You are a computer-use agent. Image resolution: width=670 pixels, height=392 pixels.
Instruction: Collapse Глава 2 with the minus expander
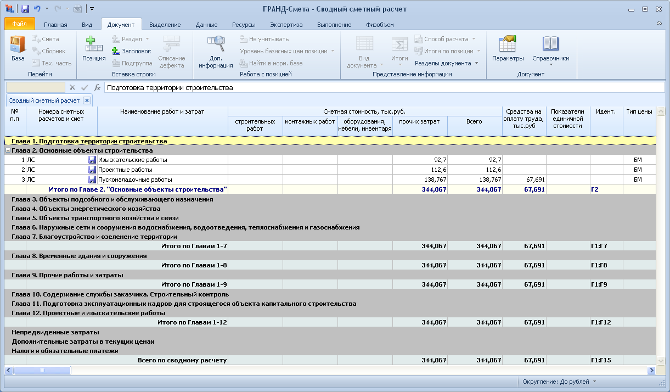point(8,150)
